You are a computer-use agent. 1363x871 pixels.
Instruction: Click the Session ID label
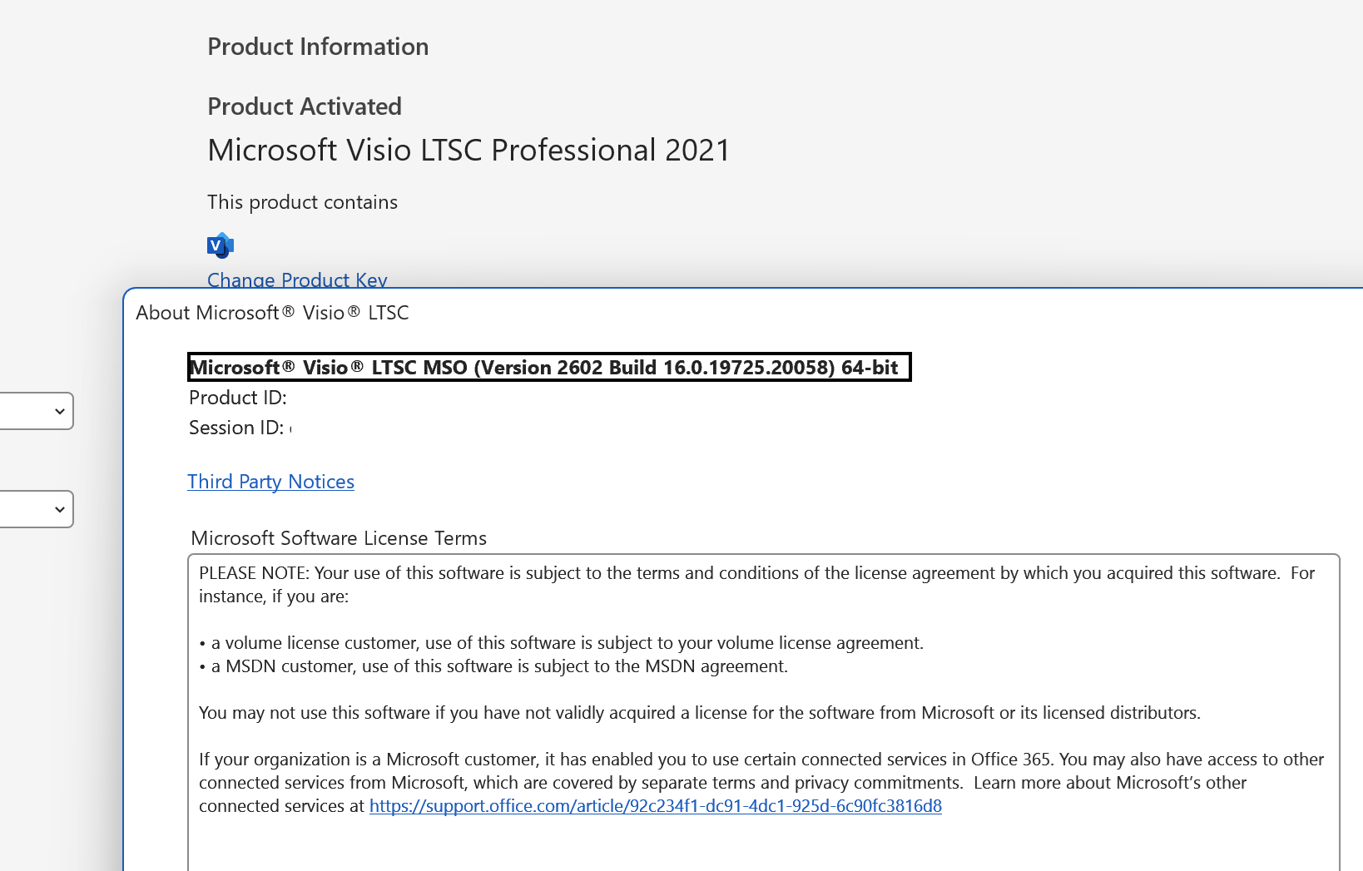pos(236,428)
